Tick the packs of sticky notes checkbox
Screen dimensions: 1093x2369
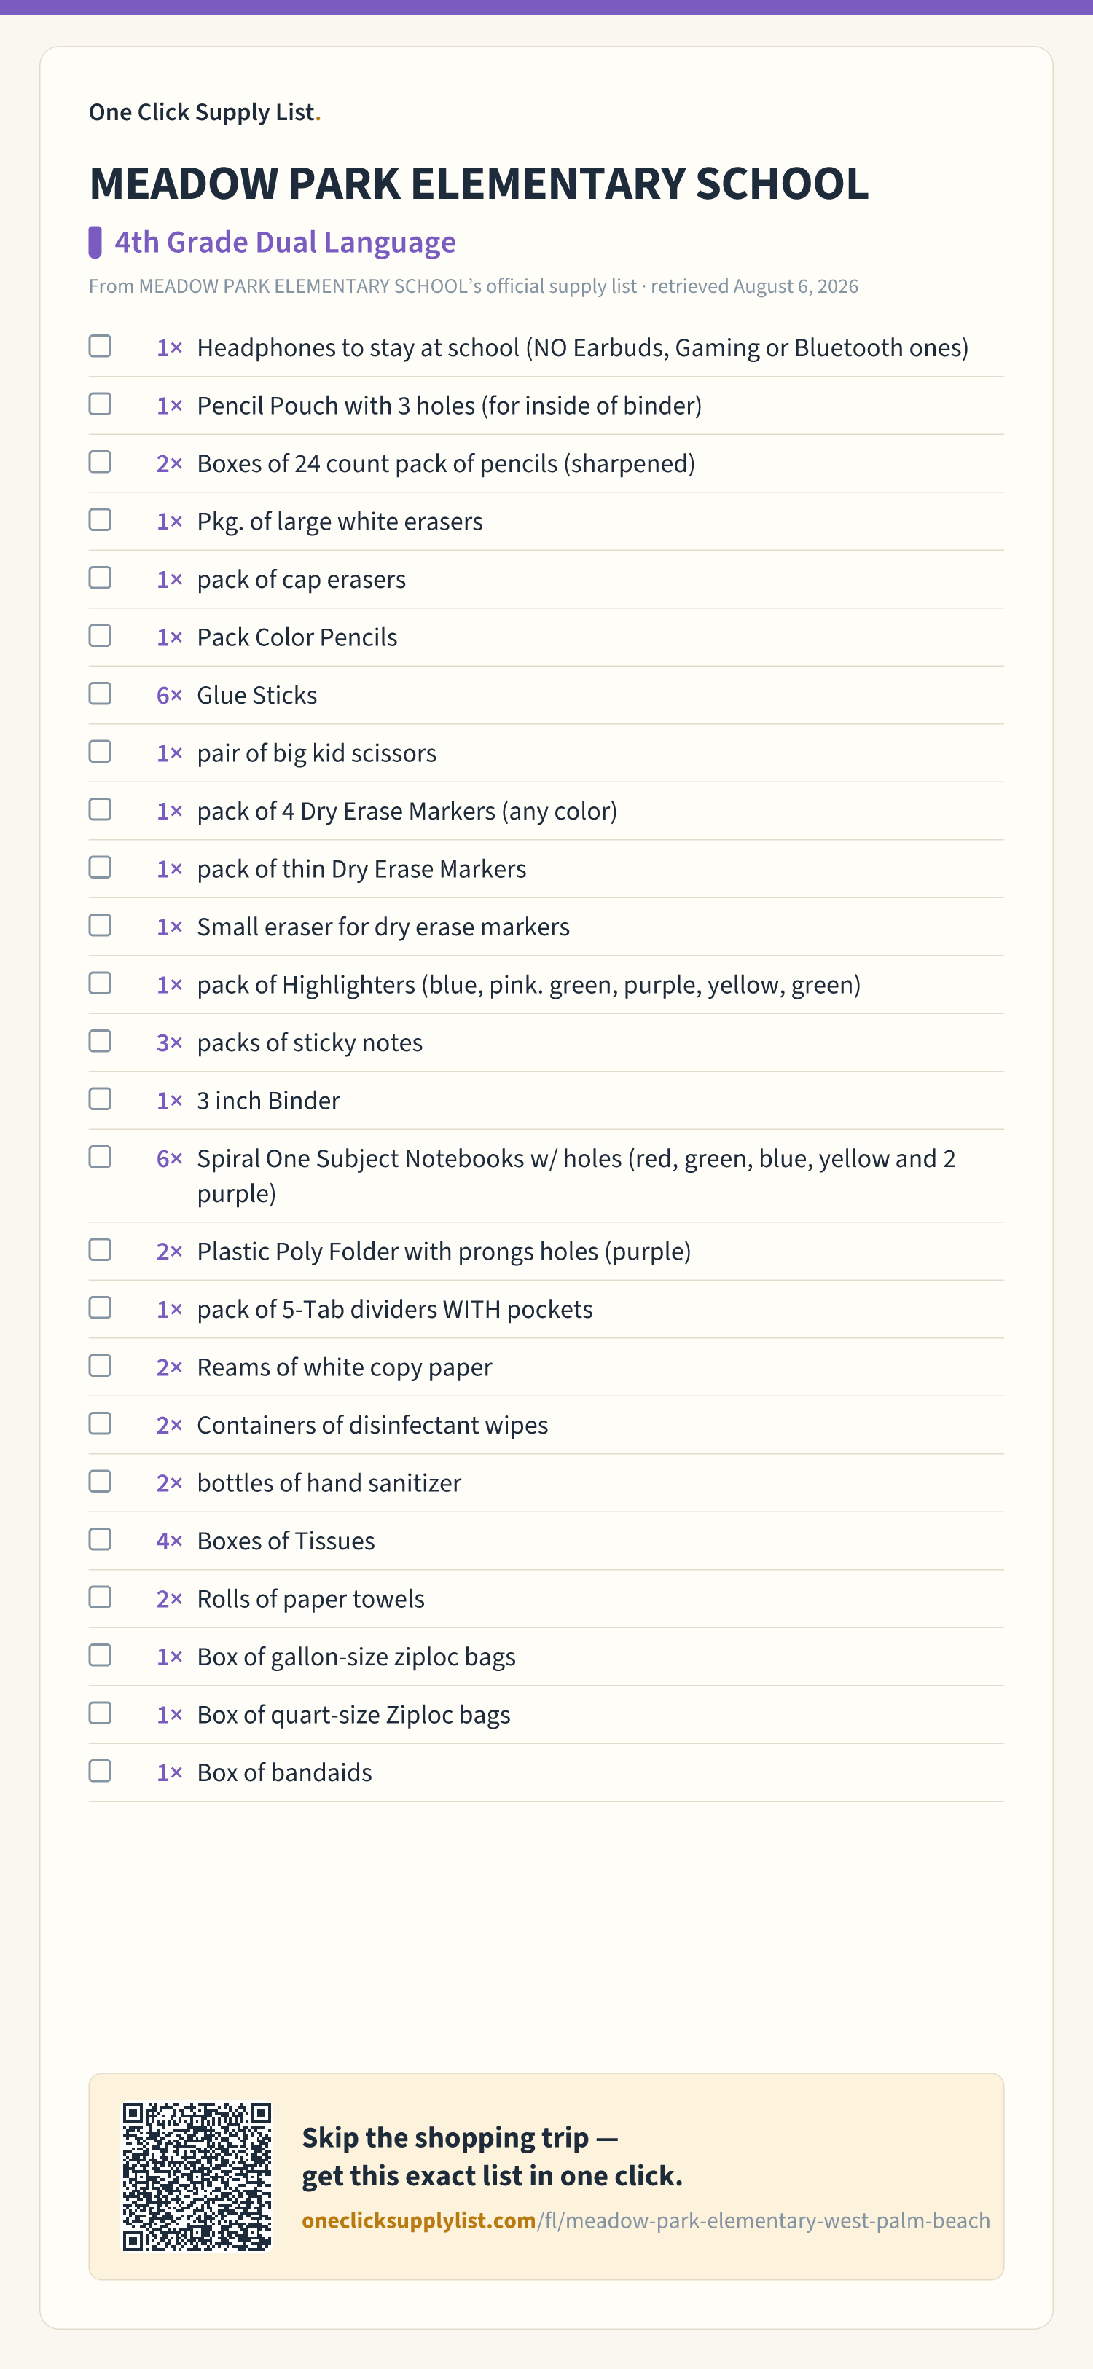coord(101,1041)
